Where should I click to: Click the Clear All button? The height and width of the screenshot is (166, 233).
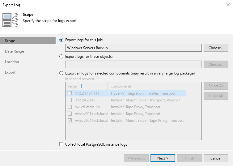point(216,96)
